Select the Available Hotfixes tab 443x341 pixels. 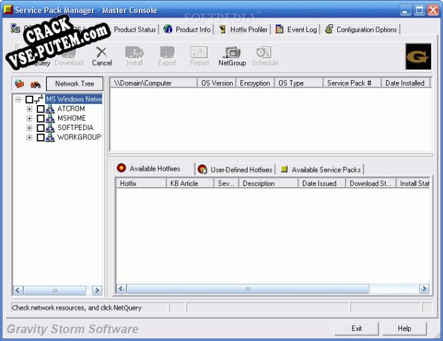[155, 168]
